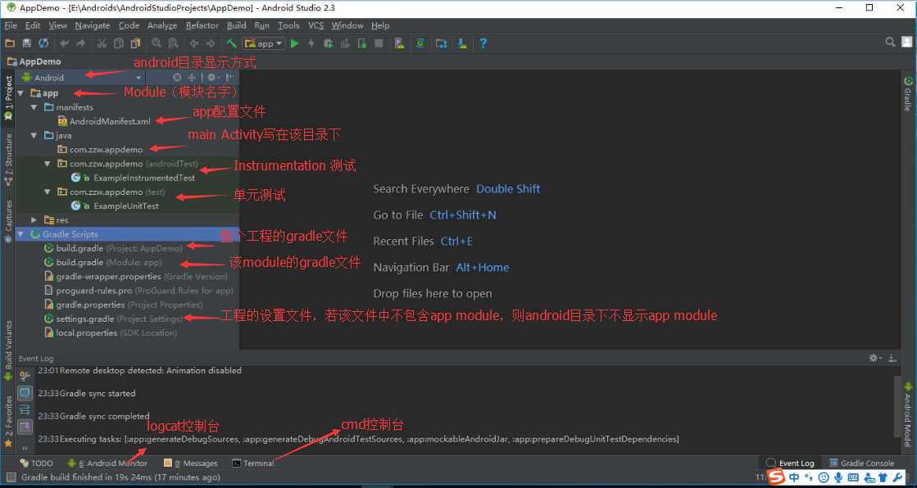This screenshot has width=917, height=488.
Task: Open Event Log settings wrench icon
Action: [25, 376]
